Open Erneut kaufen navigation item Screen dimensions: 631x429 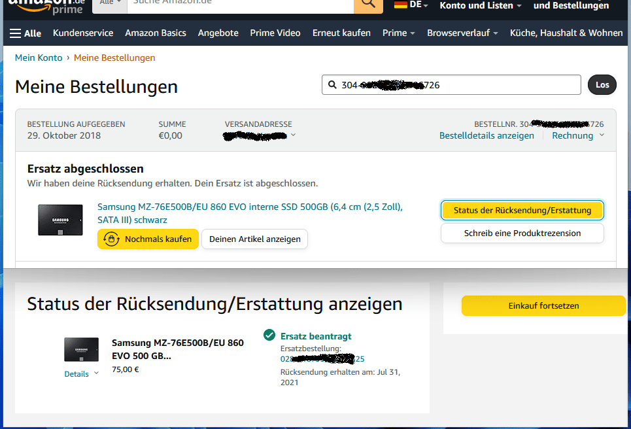pyautogui.click(x=341, y=33)
